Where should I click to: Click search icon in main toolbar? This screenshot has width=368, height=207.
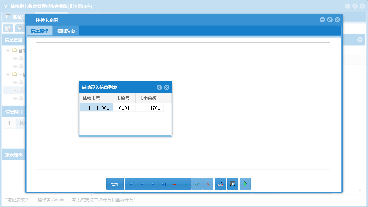point(8,28)
